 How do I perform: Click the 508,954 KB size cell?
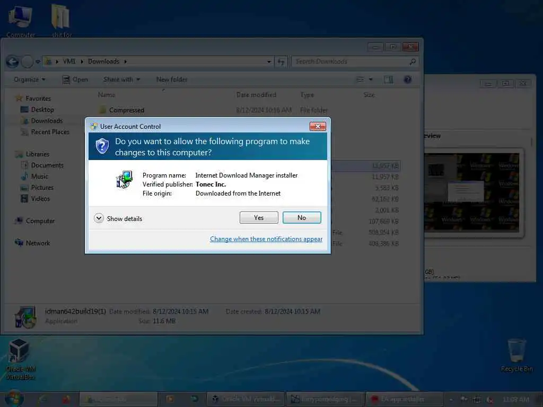click(x=384, y=232)
